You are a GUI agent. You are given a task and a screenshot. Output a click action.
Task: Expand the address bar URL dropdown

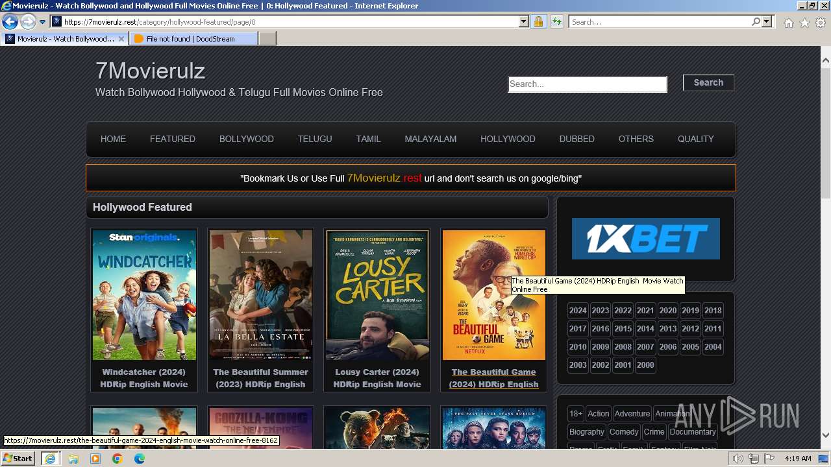(524, 22)
